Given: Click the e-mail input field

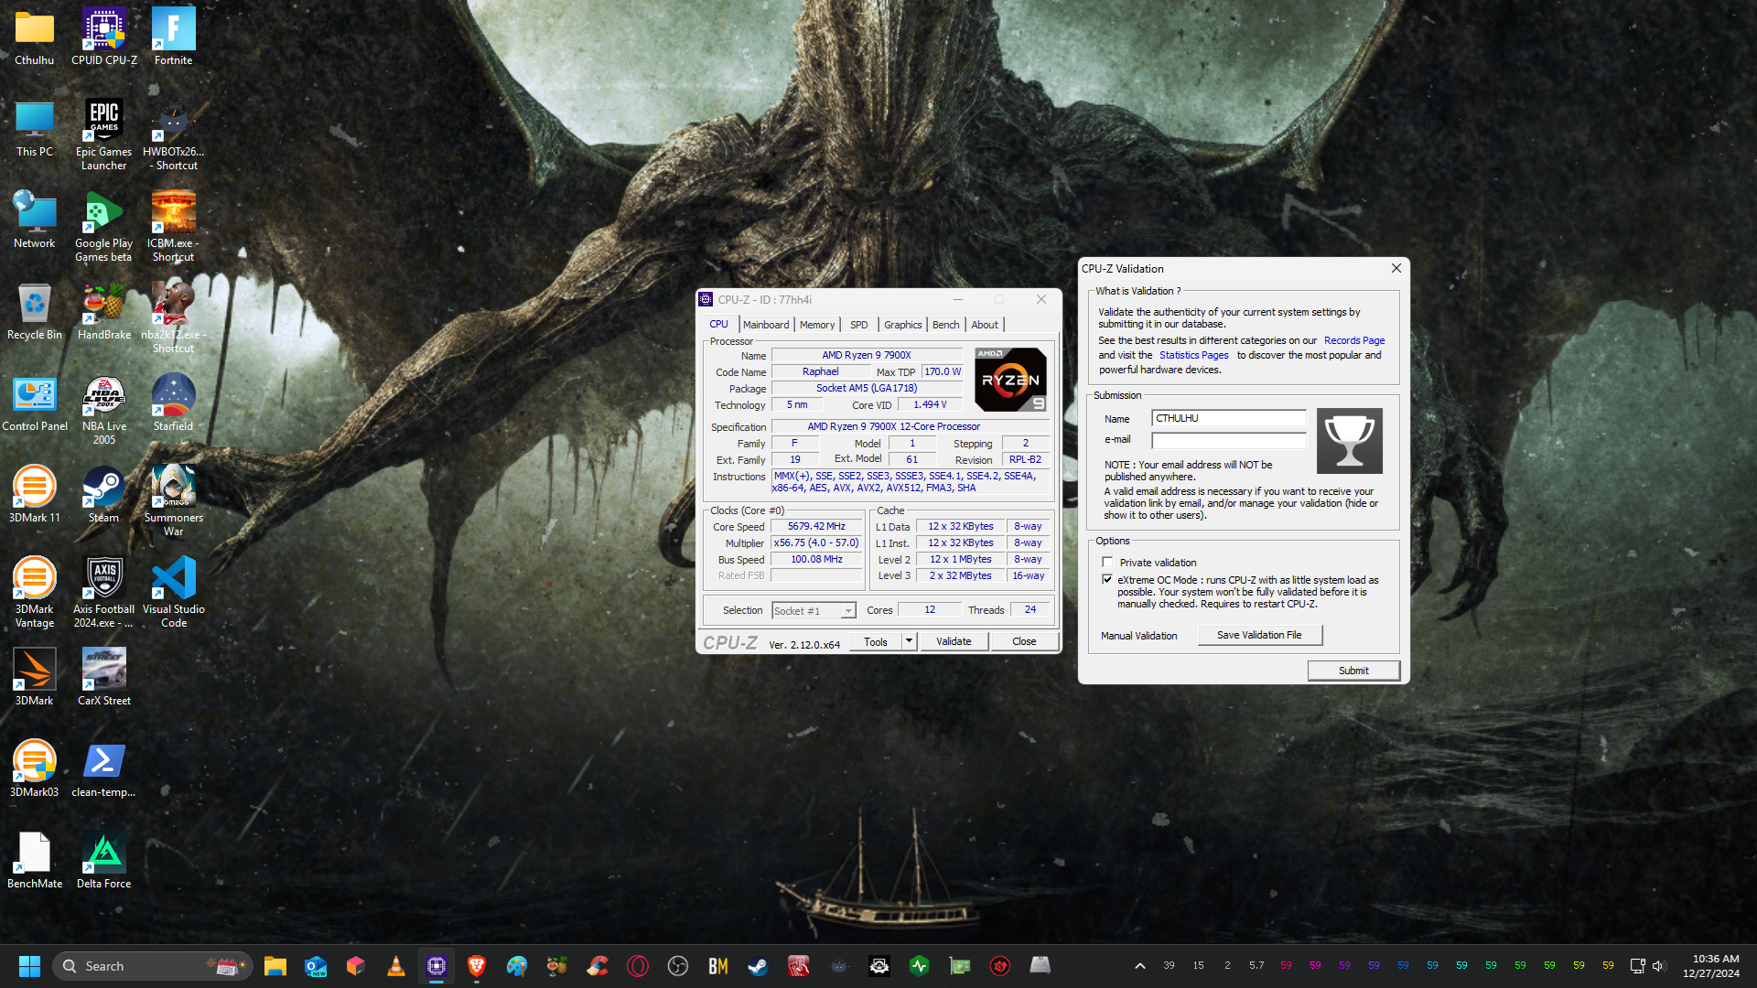Looking at the screenshot, I should 1228,440.
